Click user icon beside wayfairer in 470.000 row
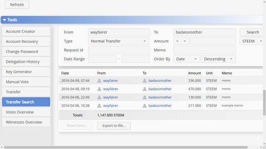266x149 pixels. point(99,89)
